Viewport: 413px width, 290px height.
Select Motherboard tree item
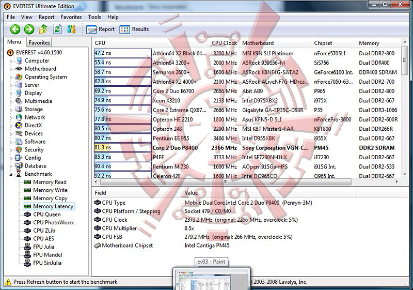pos(40,69)
